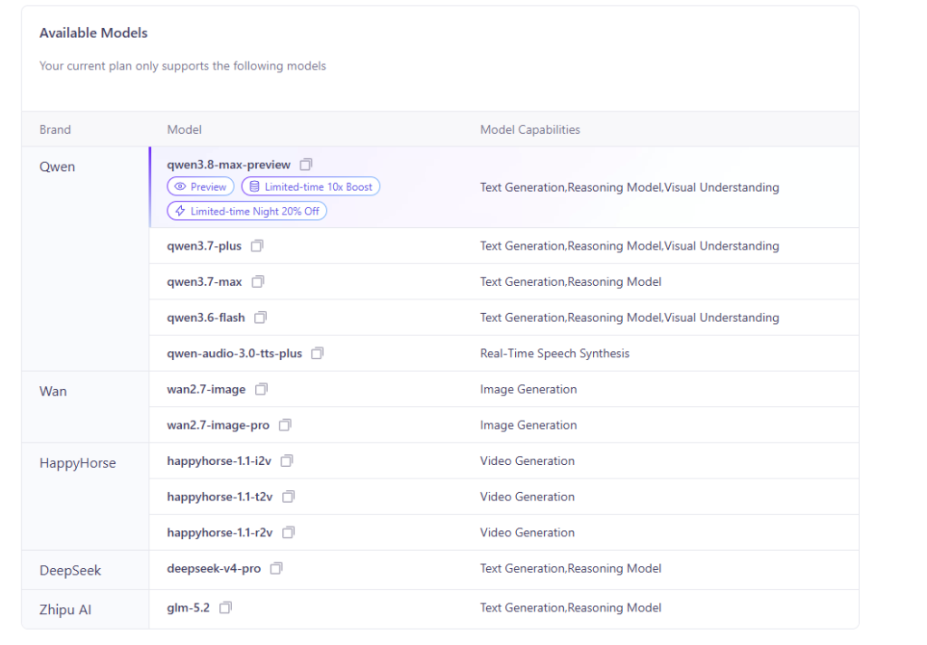Copy the qwen3.7-plus model name
This screenshot has height=645, width=927.
click(x=256, y=246)
